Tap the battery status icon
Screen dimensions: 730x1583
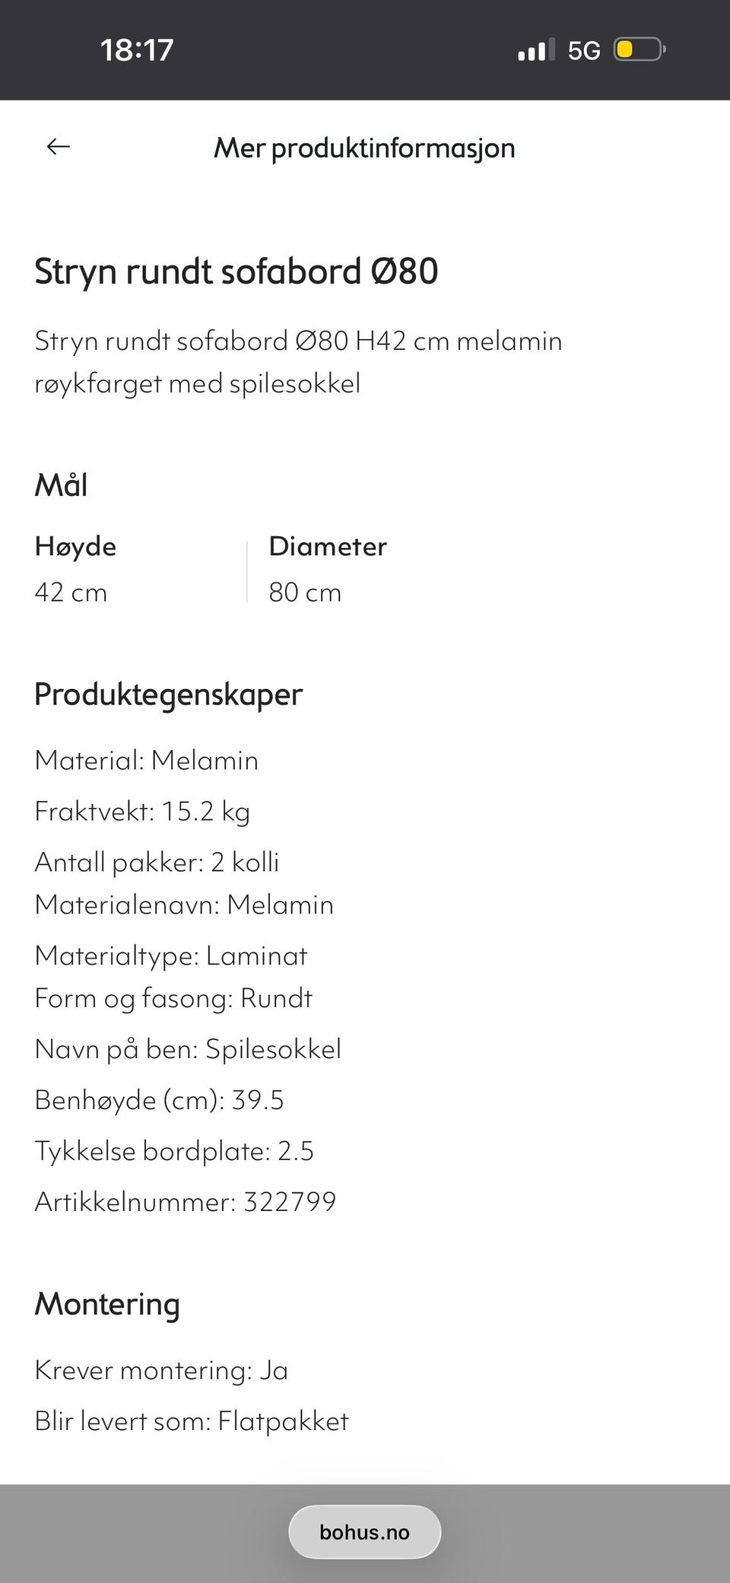coord(636,49)
